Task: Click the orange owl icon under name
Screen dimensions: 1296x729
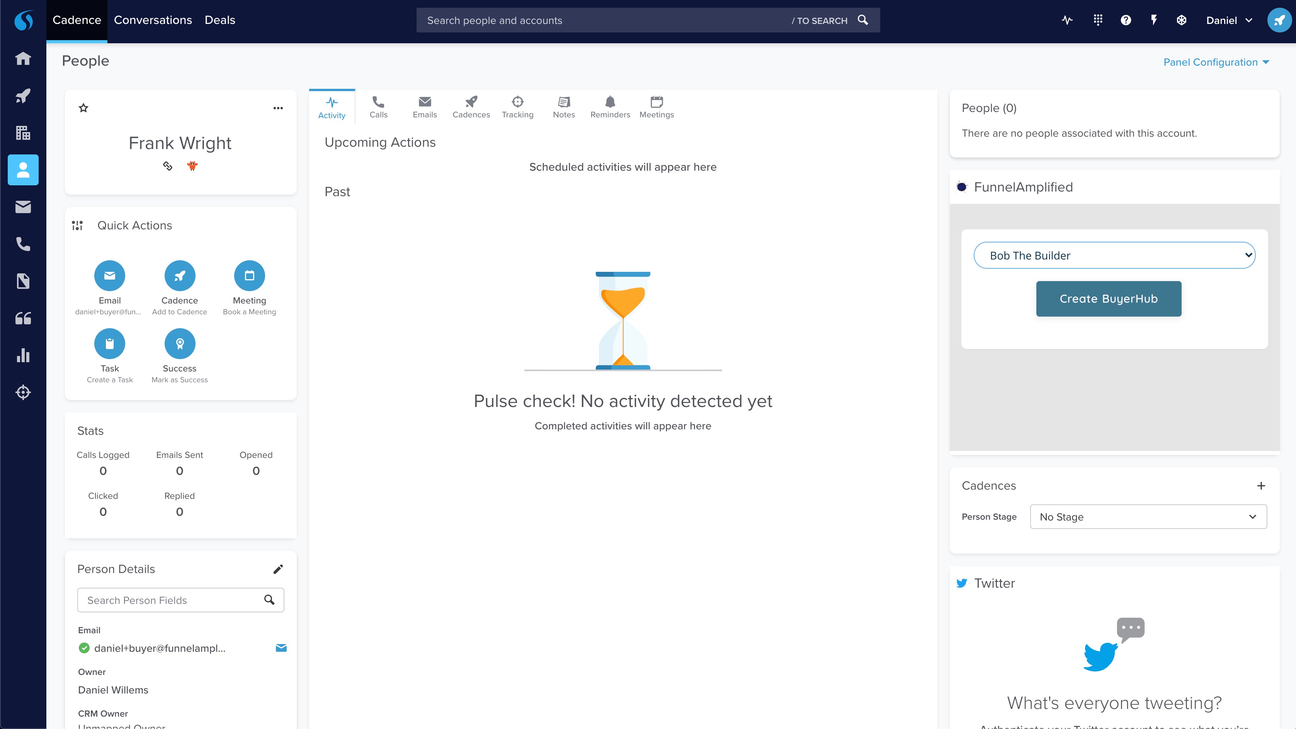Action: [192, 166]
